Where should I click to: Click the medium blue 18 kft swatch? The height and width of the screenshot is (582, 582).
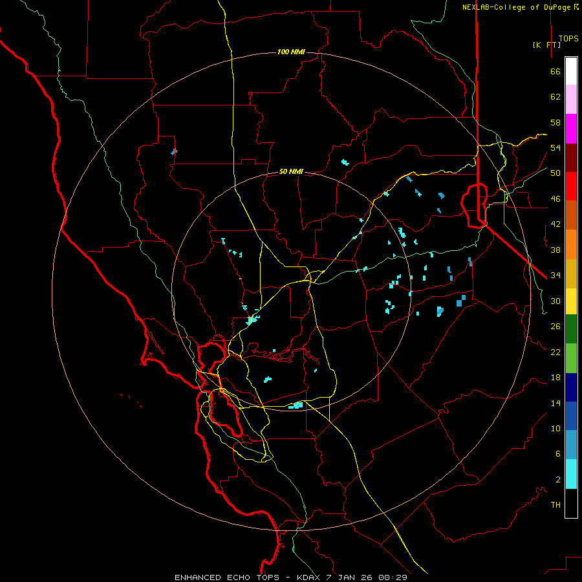click(571, 416)
